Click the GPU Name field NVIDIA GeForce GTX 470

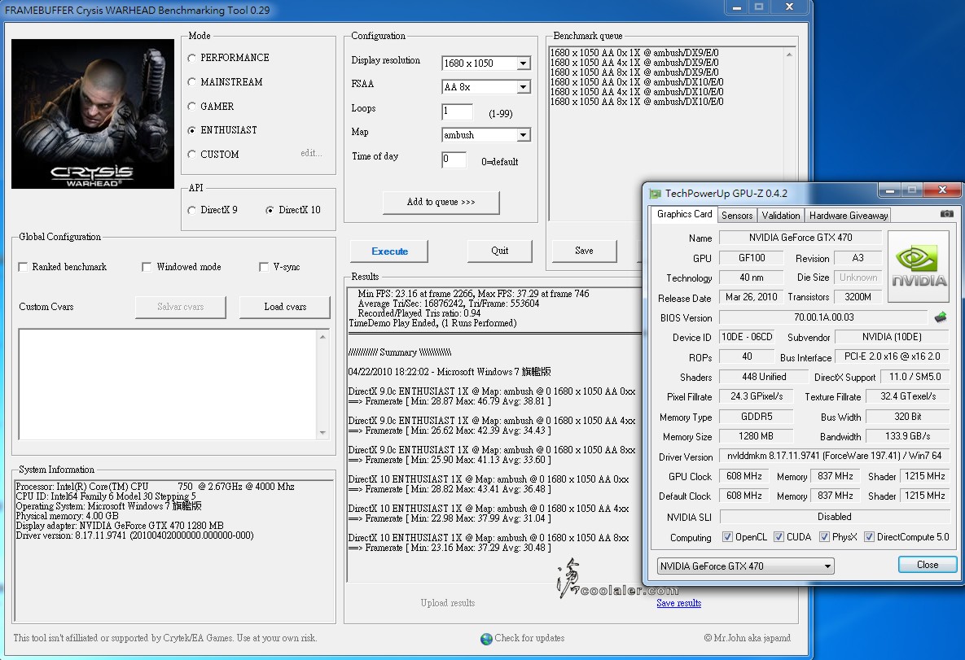click(800, 238)
